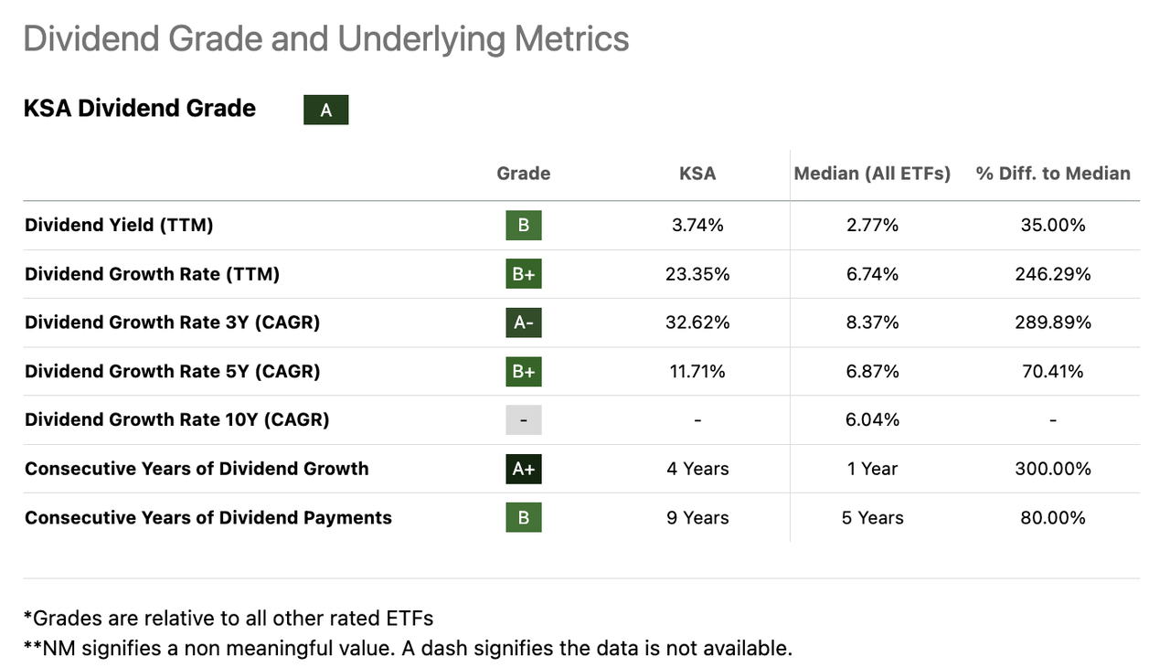Click the Dividend Yield B grade badge
The width and height of the screenshot is (1170, 667).
[x=523, y=225]
